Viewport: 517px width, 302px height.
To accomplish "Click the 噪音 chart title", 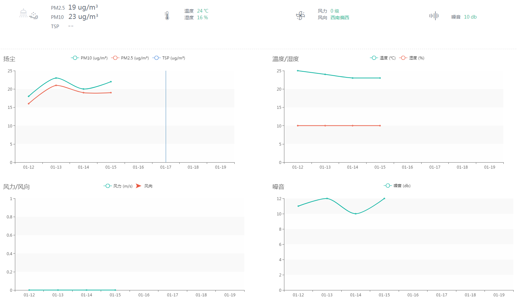I will point(278,187).
